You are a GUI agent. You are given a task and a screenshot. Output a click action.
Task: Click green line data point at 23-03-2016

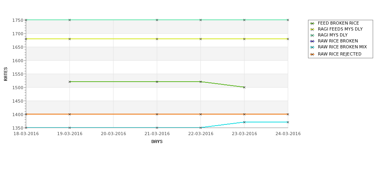[245, 87]
